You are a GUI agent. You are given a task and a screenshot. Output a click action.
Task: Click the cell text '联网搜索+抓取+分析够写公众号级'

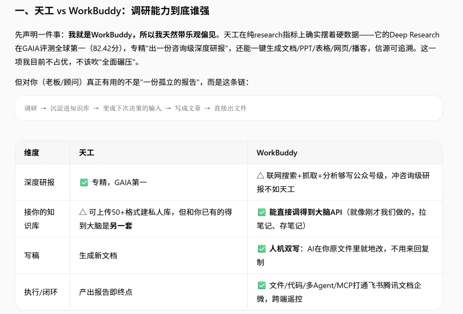point(325,175)
